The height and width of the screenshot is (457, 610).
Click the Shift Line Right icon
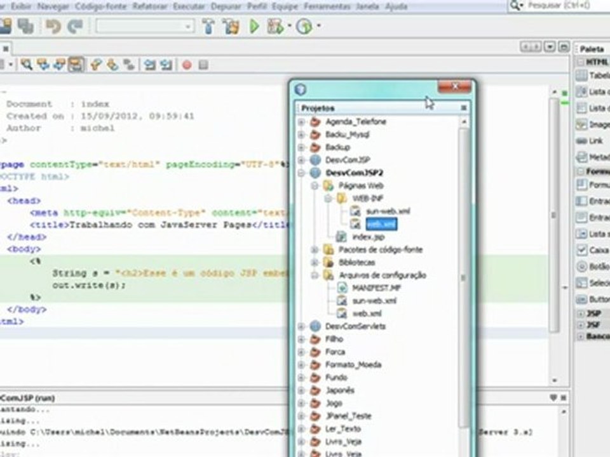pos(166,65)
